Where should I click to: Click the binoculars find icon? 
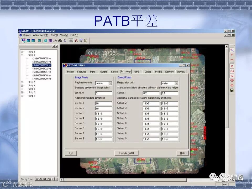60,41
